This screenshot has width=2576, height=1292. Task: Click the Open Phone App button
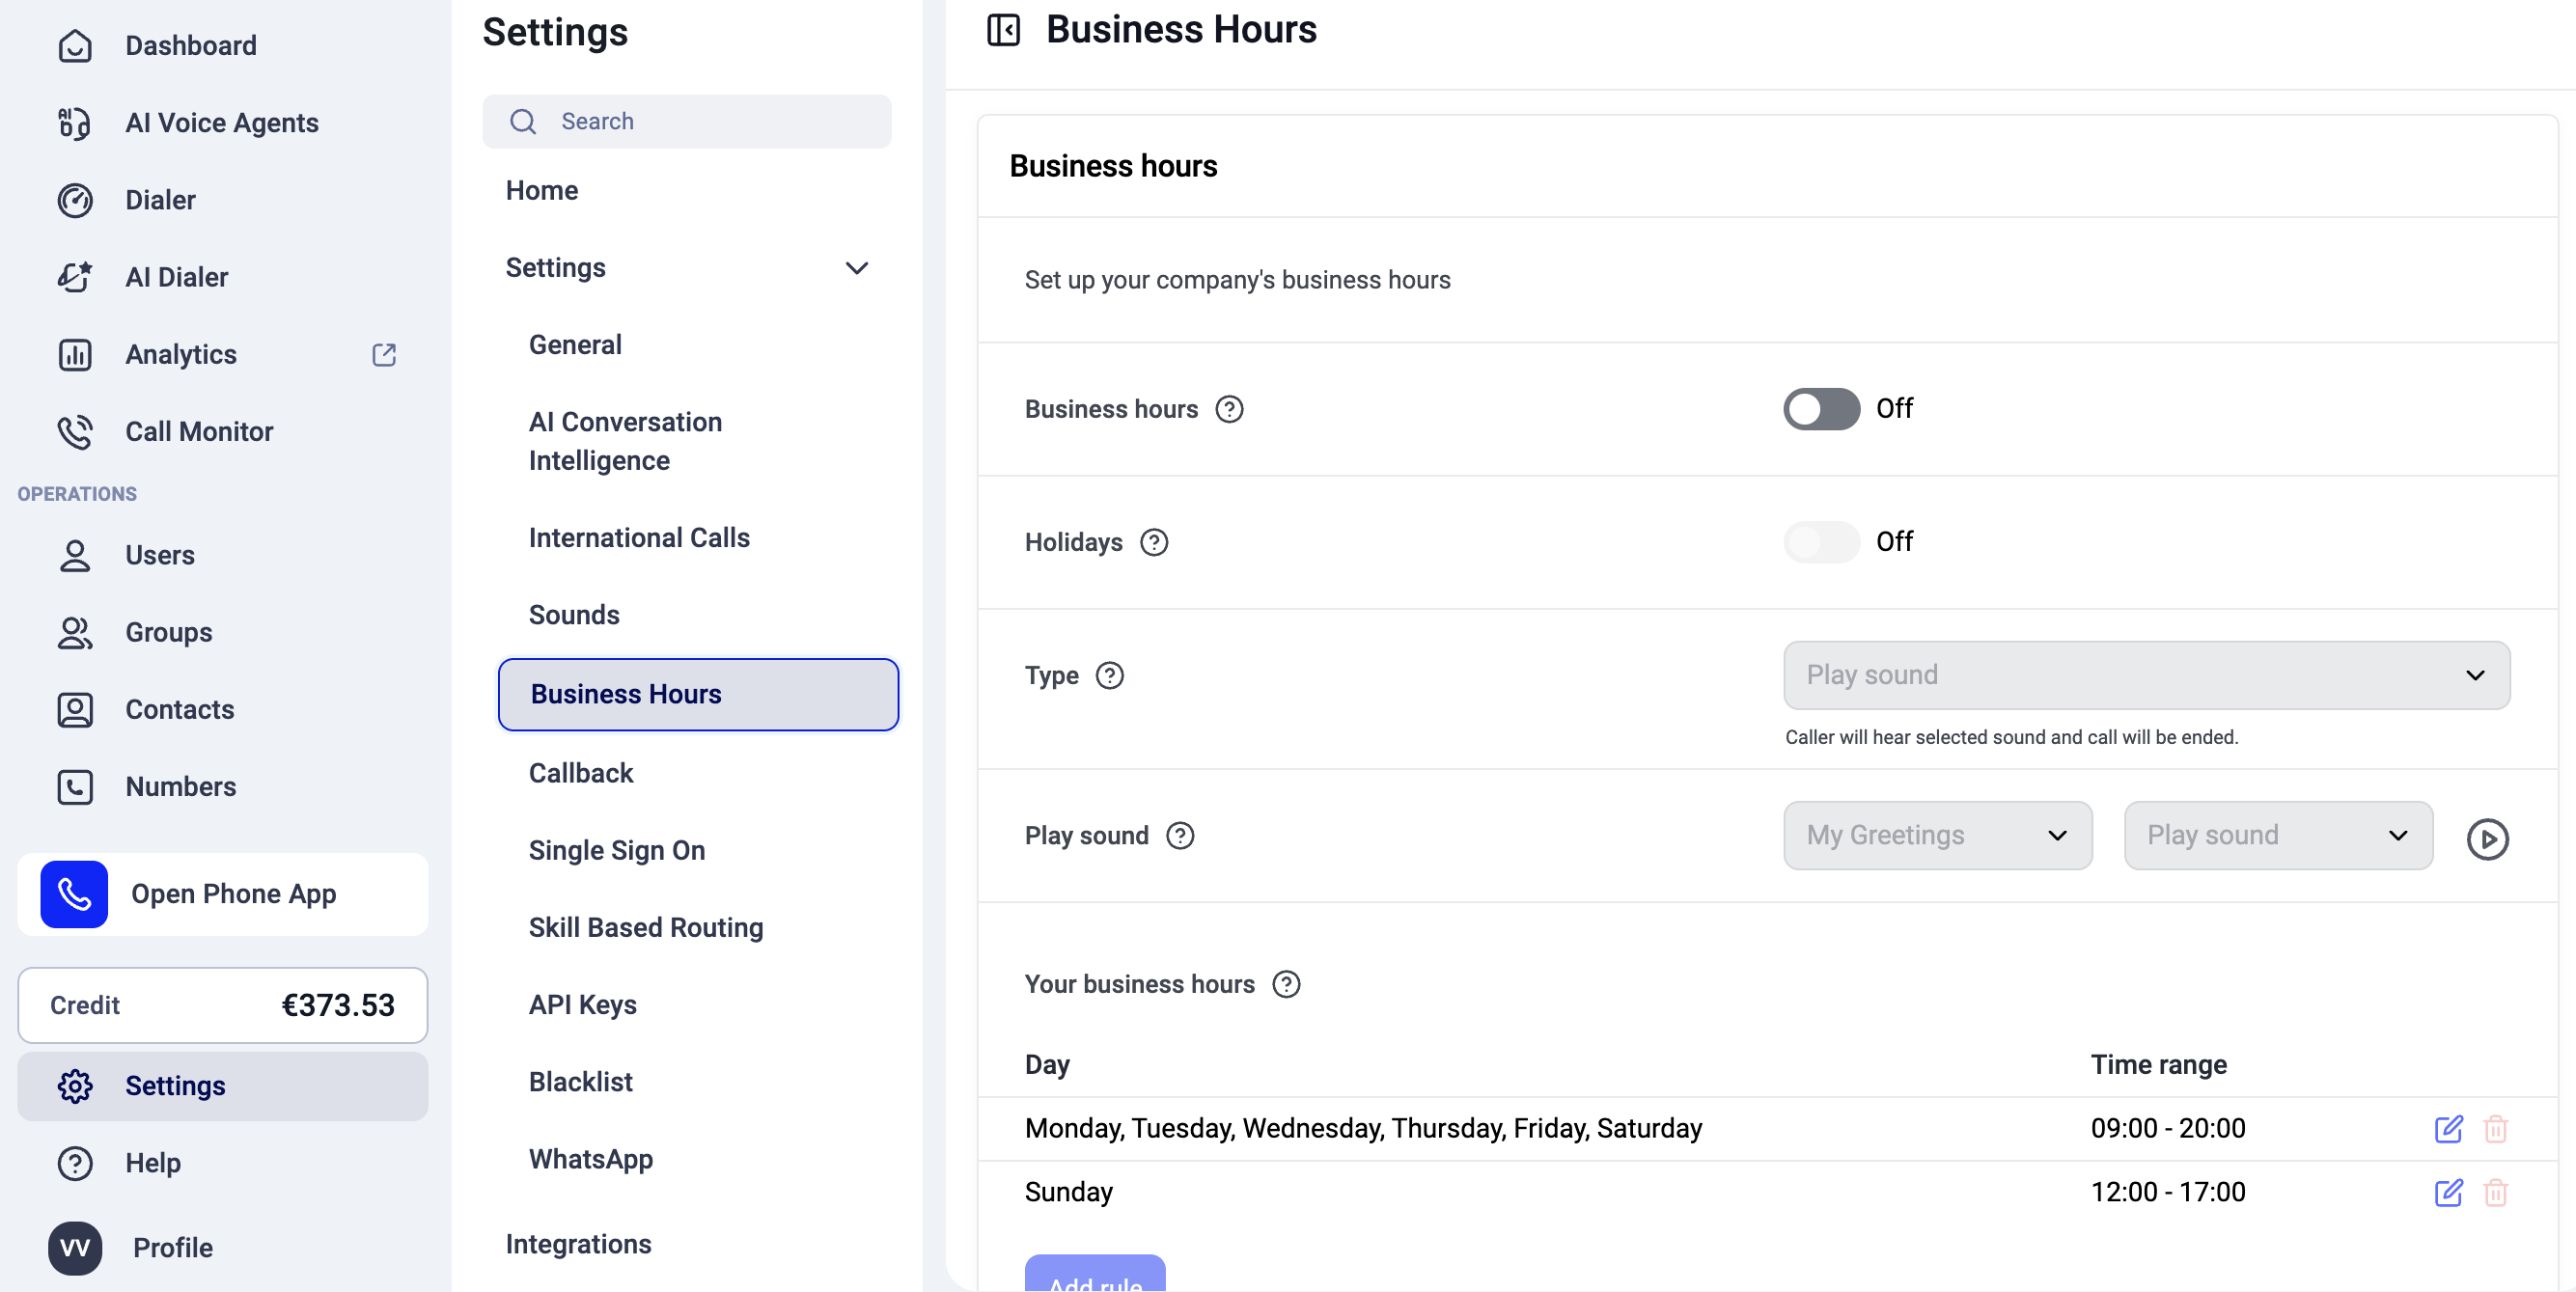tap(222, 895)
